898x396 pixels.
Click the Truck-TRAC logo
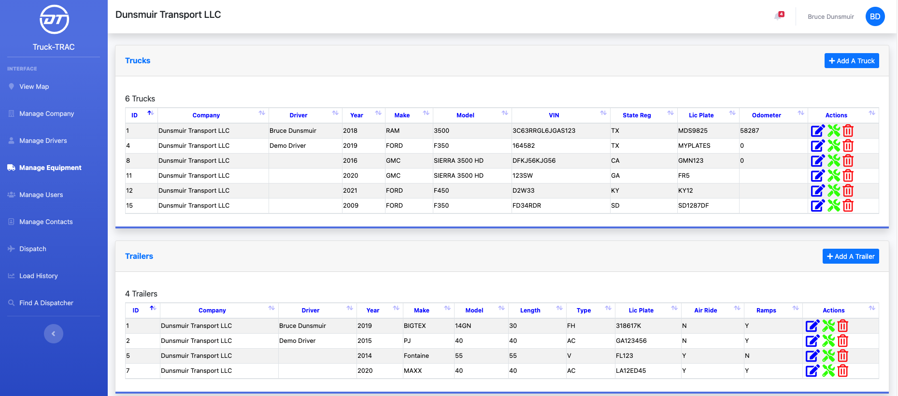54,20
